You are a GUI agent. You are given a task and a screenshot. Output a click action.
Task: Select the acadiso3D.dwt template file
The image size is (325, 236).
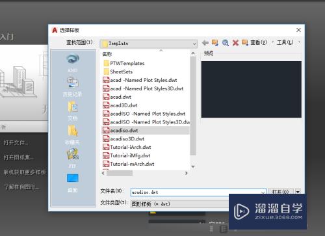tap(123, 139)
